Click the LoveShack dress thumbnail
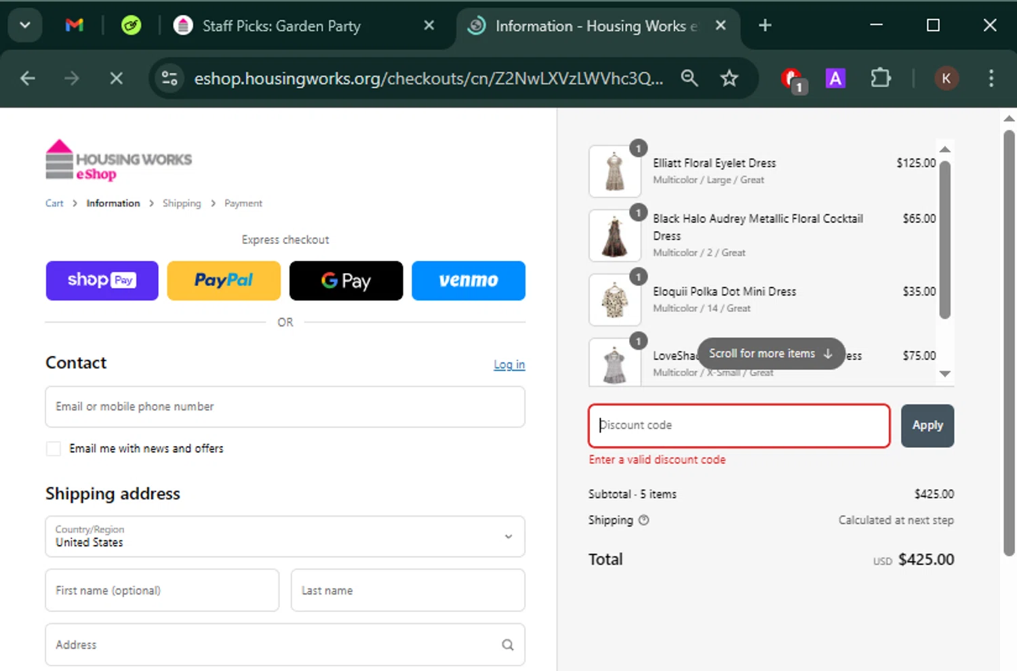Viewport: 1017px width, 671px height. 615,362
